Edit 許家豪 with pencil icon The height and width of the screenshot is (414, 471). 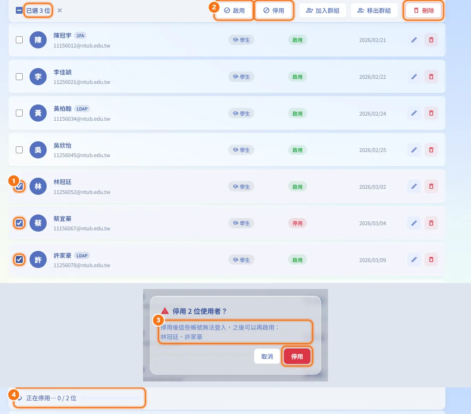pos(414,259)
